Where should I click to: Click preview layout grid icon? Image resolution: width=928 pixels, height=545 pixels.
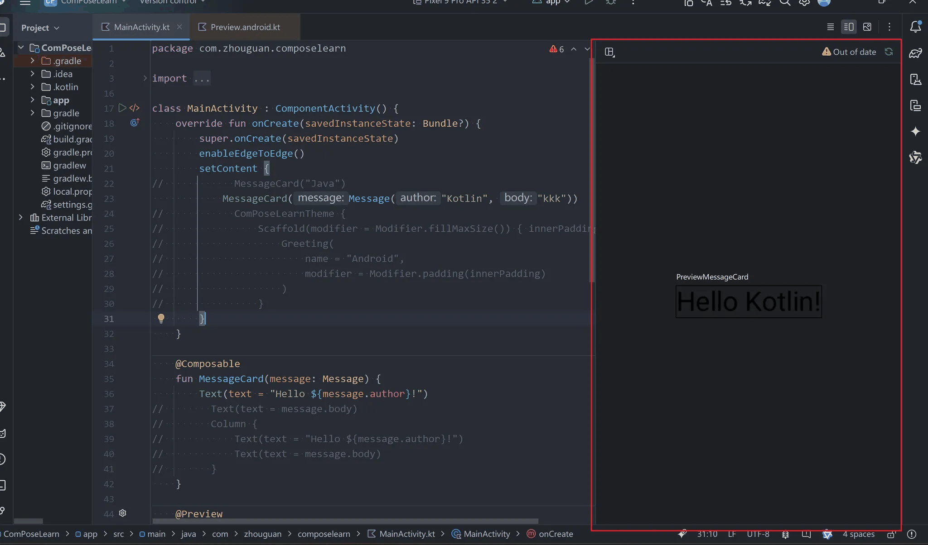point(609,52)
